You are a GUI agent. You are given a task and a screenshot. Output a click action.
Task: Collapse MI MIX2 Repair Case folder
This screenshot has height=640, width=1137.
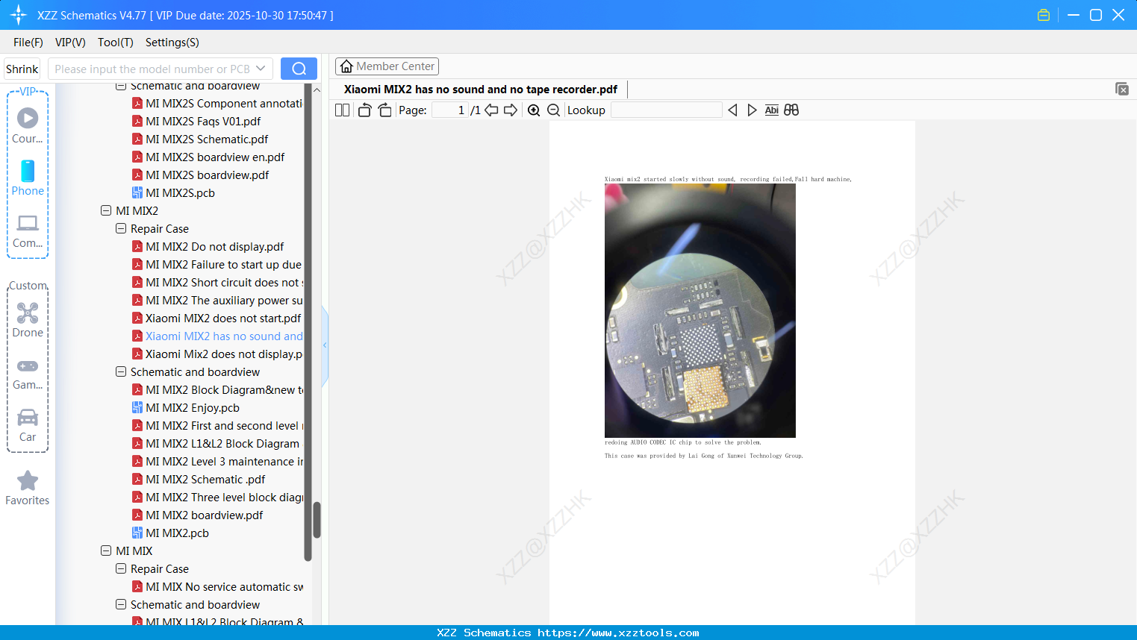point(121,229)
